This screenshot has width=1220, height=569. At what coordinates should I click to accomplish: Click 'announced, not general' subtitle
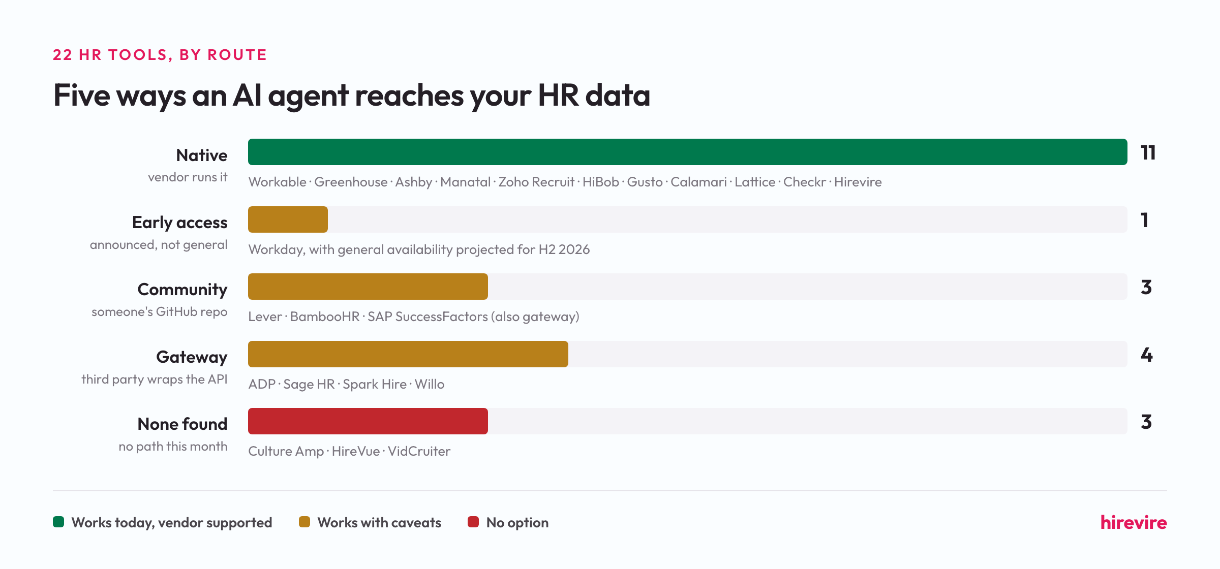tap(159, 245)
